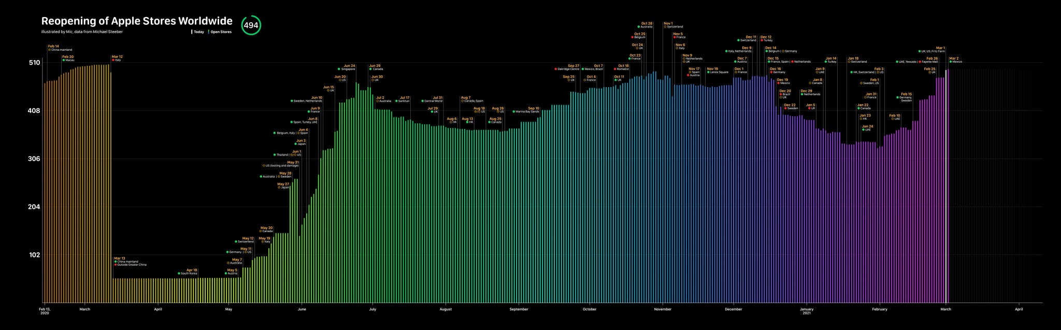Click the red dot beside Oakridge Centre
The width and height of the screenshot is (1061, 330).
[555, 69]
